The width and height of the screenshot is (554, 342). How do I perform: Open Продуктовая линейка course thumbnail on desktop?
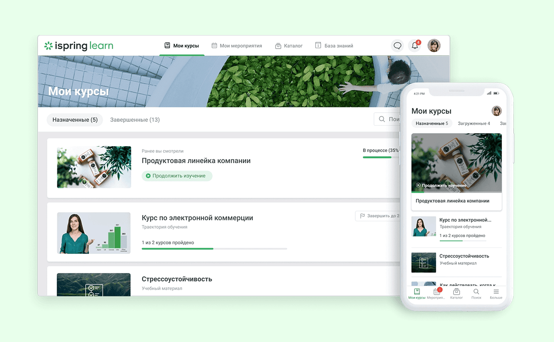[94, 167]
